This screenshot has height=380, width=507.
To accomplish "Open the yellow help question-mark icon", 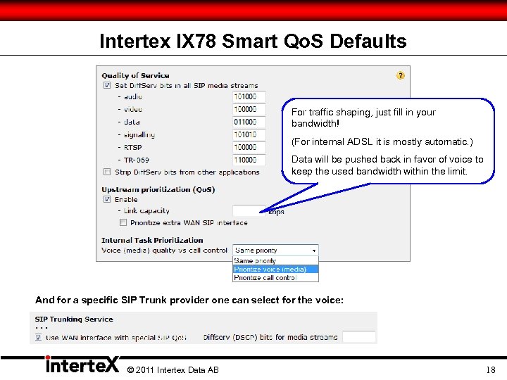I will tap(400, 75).
